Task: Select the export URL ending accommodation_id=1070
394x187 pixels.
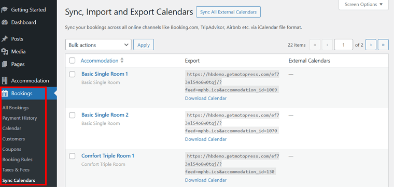Action: [232, 123]
